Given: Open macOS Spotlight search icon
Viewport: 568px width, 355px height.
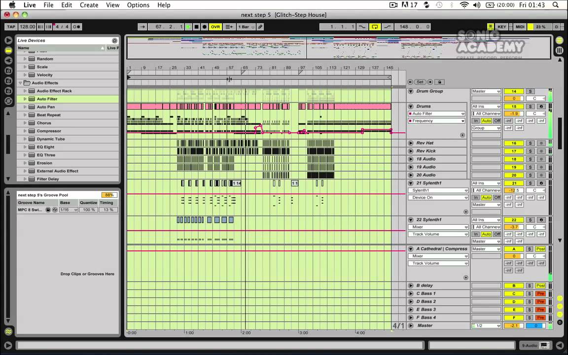Looking at the screenshot, I should (x=556, y=5).
